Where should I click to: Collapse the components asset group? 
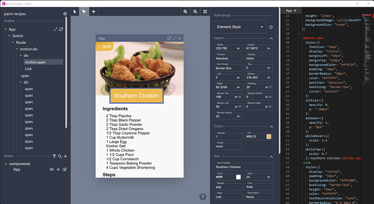pyautogui.click(x=6, y=164)
